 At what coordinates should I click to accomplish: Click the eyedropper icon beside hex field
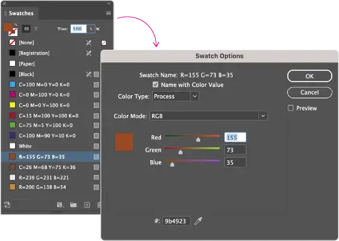click(198, 221)
